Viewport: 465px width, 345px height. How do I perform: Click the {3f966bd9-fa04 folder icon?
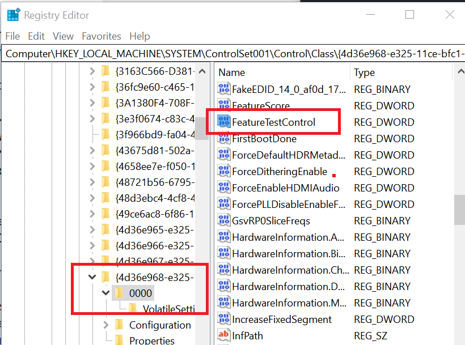tap(105, 134)
